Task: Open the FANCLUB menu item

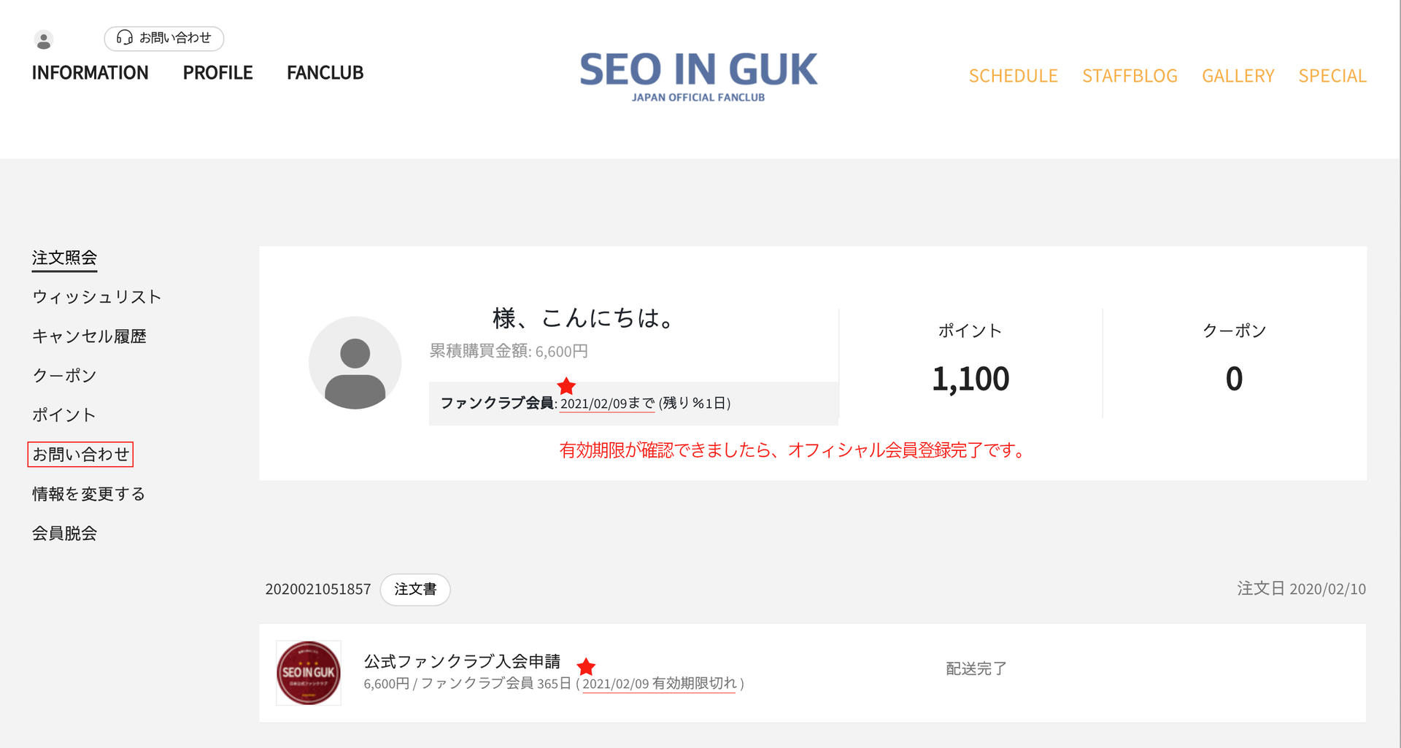Action: [325, 73]
